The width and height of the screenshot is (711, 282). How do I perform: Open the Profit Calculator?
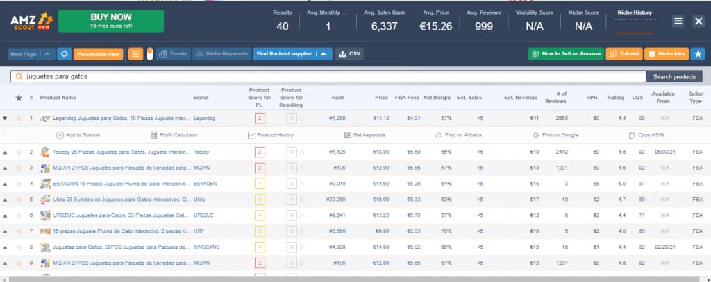coord(174,135)
